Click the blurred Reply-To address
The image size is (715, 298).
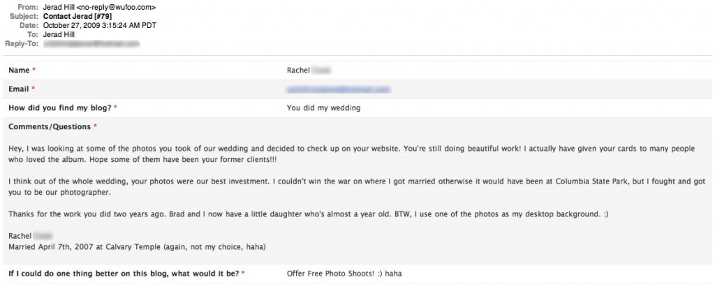(91, 44)
